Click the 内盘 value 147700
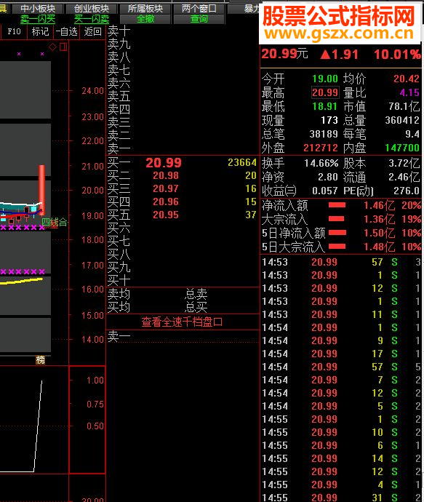The image size is (424, 502). (x=402, y=148)
